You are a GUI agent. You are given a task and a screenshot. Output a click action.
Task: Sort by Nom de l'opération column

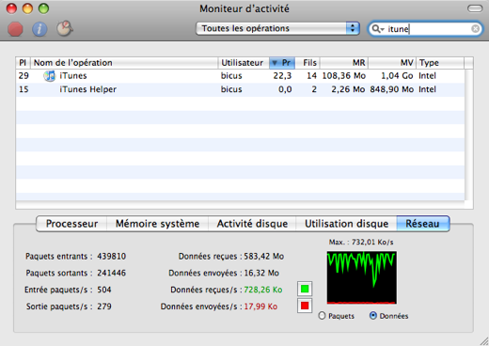click(124, 63)
